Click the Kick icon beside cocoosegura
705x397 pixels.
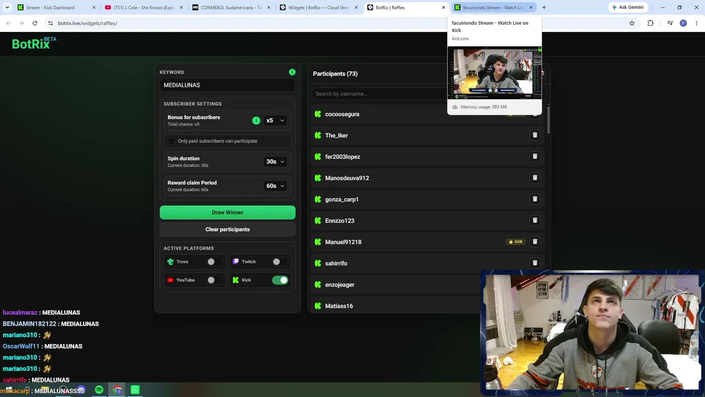(x=318, y=114)
